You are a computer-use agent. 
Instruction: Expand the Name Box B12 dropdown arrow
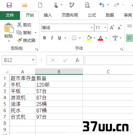tap(33, 60)
